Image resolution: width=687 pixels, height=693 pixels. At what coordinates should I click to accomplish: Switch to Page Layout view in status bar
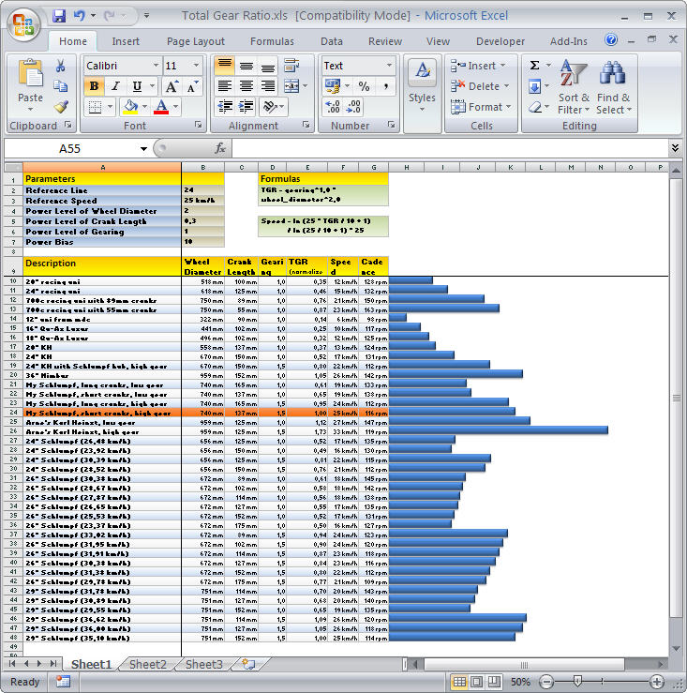pyautogui.click(x=478, y=682)
